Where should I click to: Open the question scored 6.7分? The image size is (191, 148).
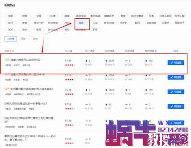pos(26,103)
